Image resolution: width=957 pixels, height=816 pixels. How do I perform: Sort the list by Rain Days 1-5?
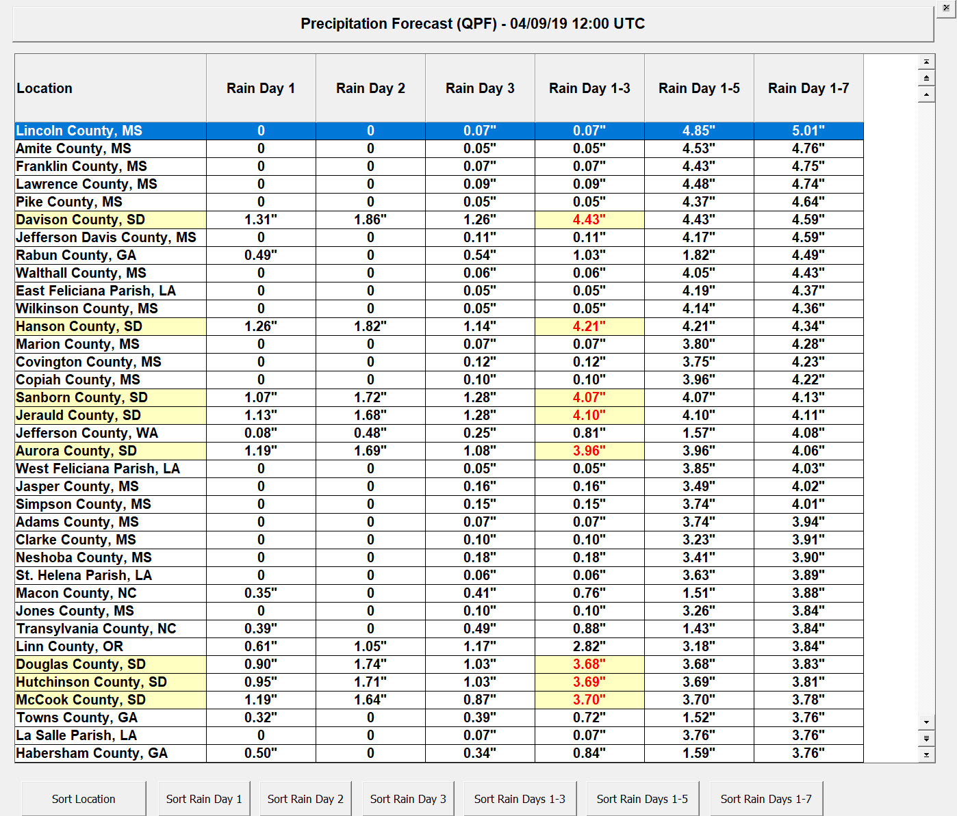pos(642,799)
